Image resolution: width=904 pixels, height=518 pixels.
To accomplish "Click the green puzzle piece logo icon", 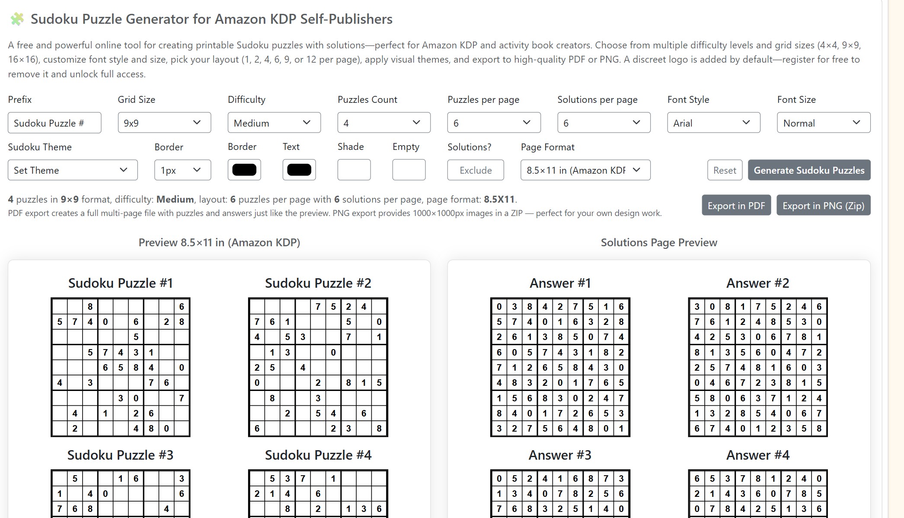I will (x=16, y=19).
